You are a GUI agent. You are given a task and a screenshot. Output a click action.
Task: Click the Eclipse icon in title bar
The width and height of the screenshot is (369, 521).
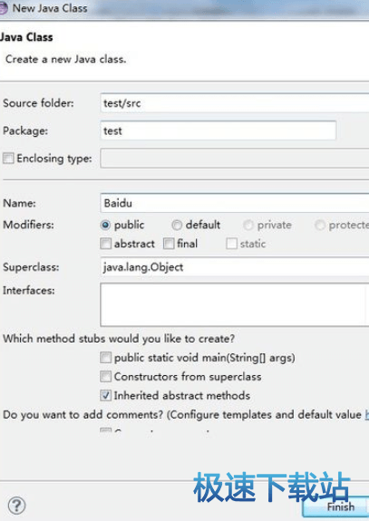point(3,8)
